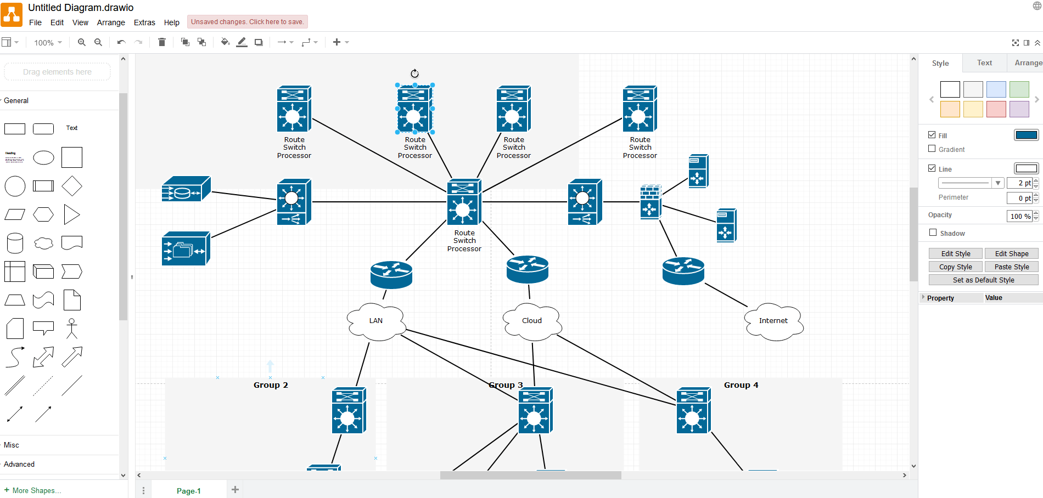
Task: Click the Edit Style button
Action: [956, 253]
